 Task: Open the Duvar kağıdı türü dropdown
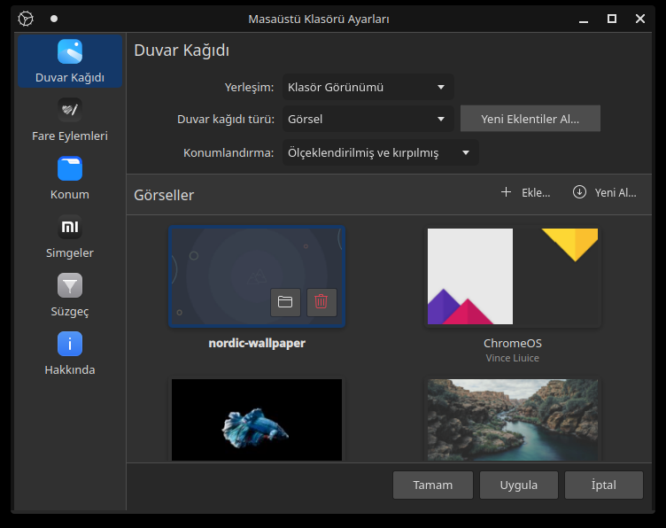click(368, 119)
